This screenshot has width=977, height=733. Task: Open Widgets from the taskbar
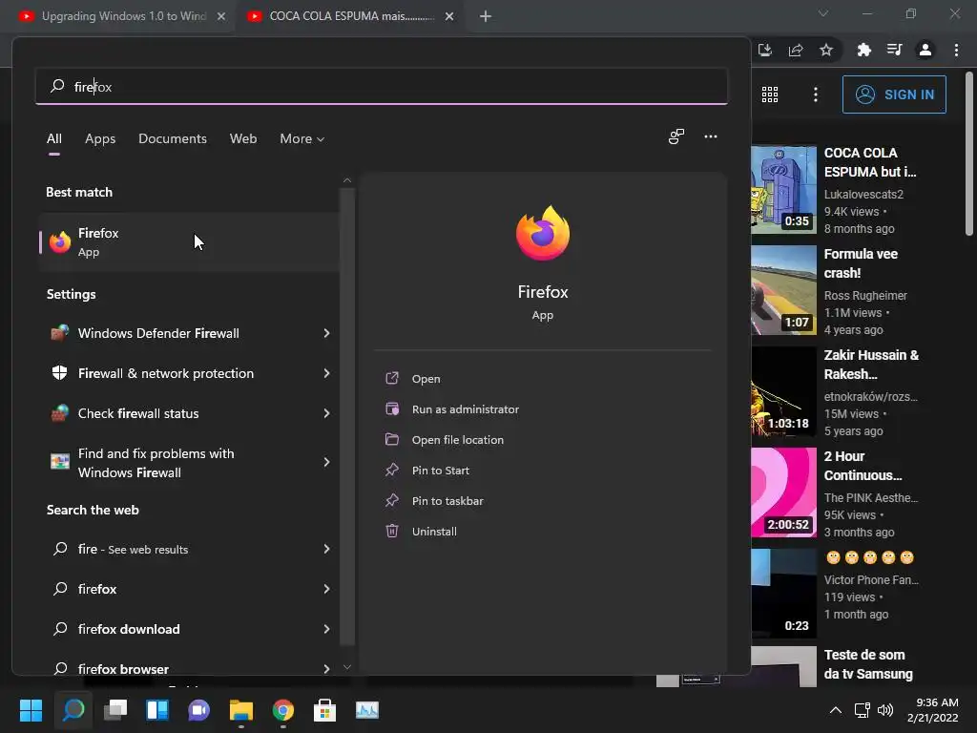(x=157, y=710)
